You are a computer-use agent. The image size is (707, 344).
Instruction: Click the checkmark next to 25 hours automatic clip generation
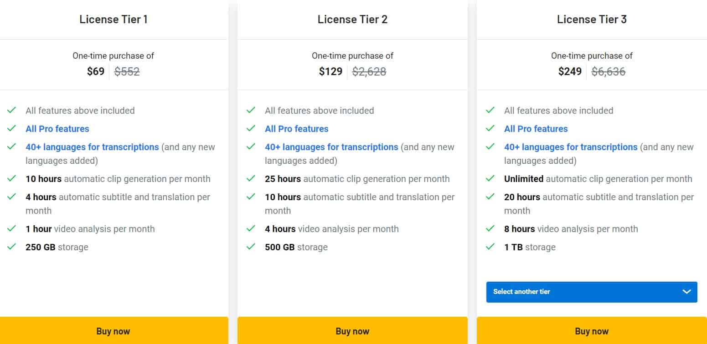[x=251, y=179]
